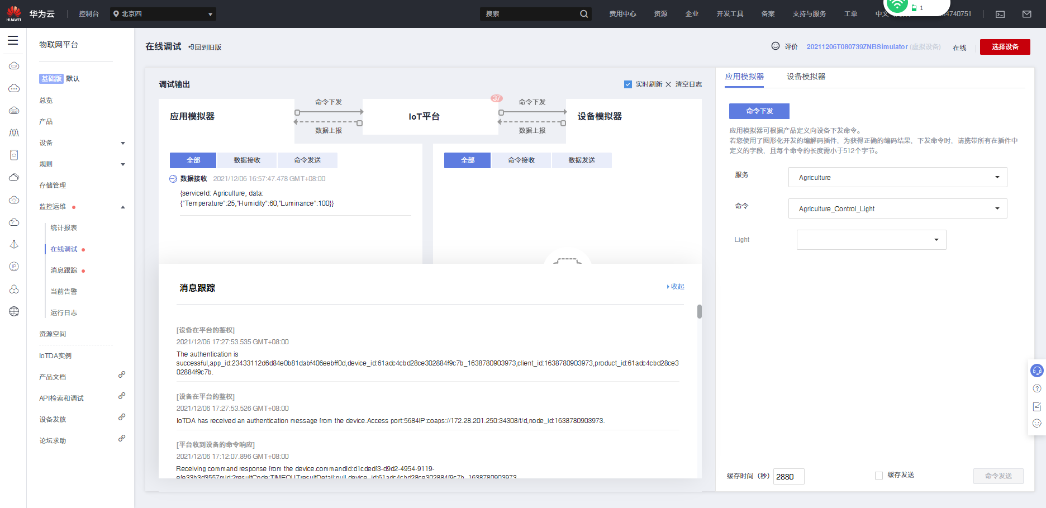Click the link icon beside 产品文档
Image resolution: width=1046 pixels, height=508 pixels.
[122, 374]
